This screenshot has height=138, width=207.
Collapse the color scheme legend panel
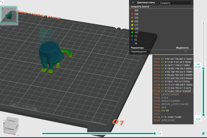(133, 2)
